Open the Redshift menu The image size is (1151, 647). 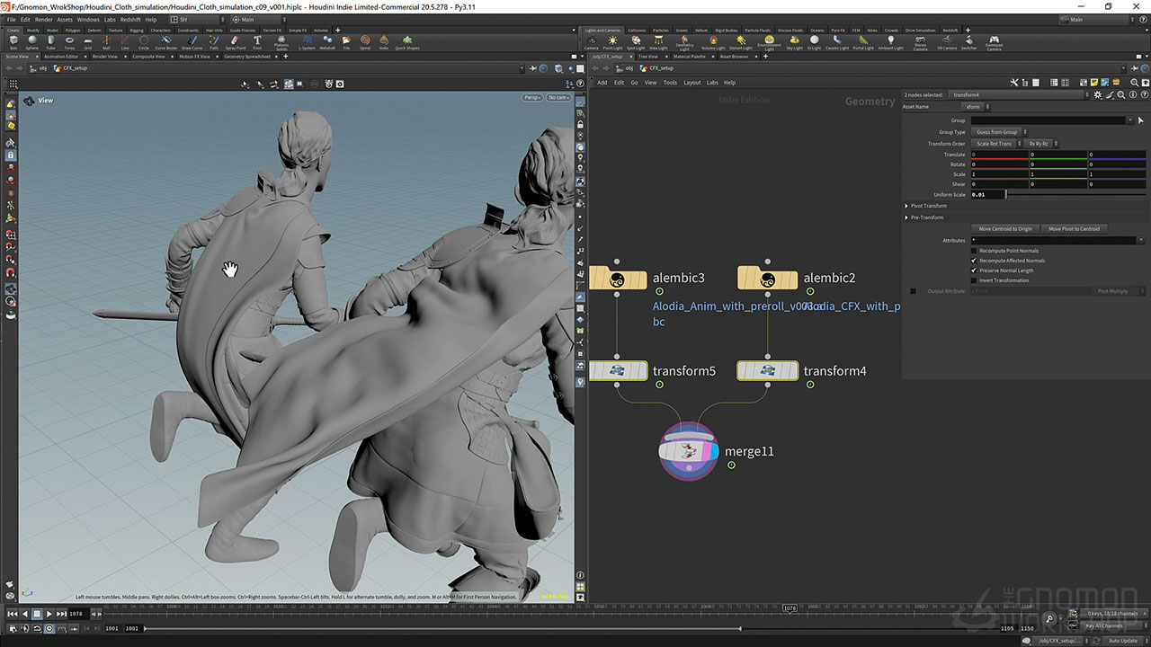pyautogui.click(x=129, y=19)
